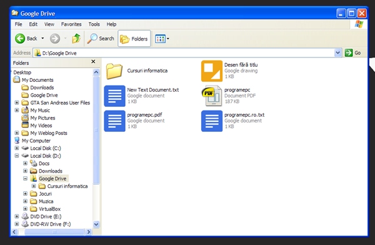Collapse Local Disk (D:) node
This screenshot has height=245, width=375.
coord(16,156)
